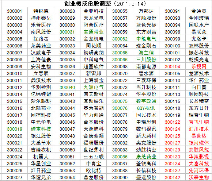This screenshot has width=212, height=181.
Task: Select cell 尤洛卡
Action: coord(199,39)
